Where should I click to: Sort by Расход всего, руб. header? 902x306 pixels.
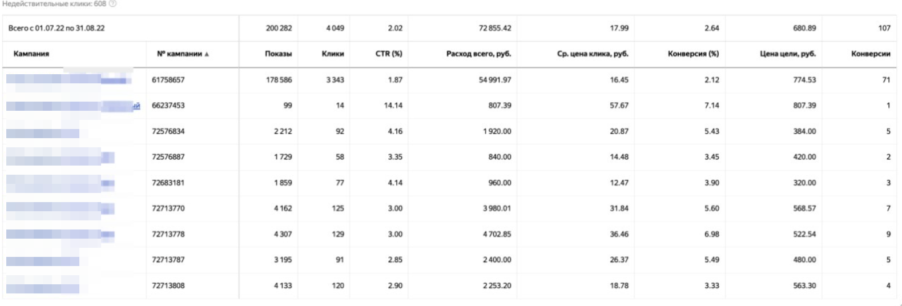point(478,54)
